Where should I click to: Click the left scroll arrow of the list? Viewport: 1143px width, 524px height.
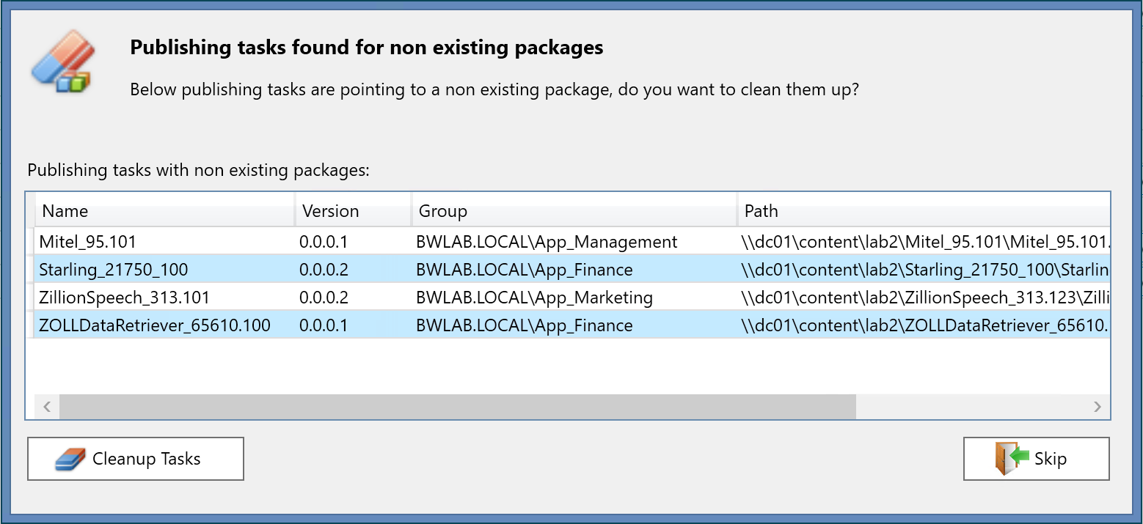pos(47,407)
